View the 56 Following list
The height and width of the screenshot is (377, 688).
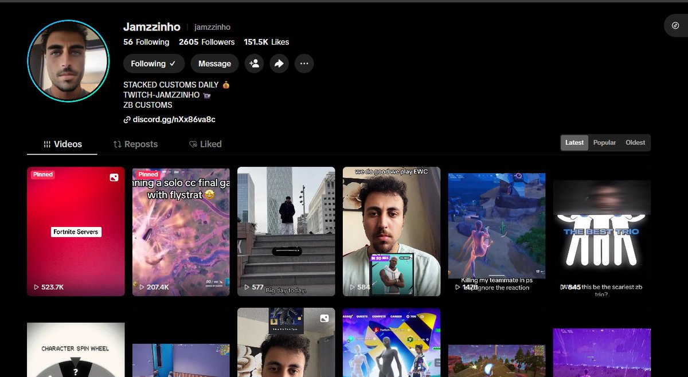click(146, 42)
